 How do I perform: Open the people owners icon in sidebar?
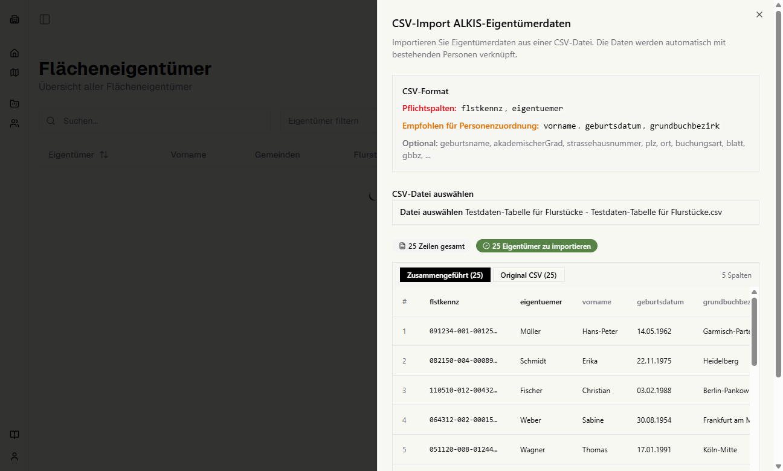tap(14, 123)
